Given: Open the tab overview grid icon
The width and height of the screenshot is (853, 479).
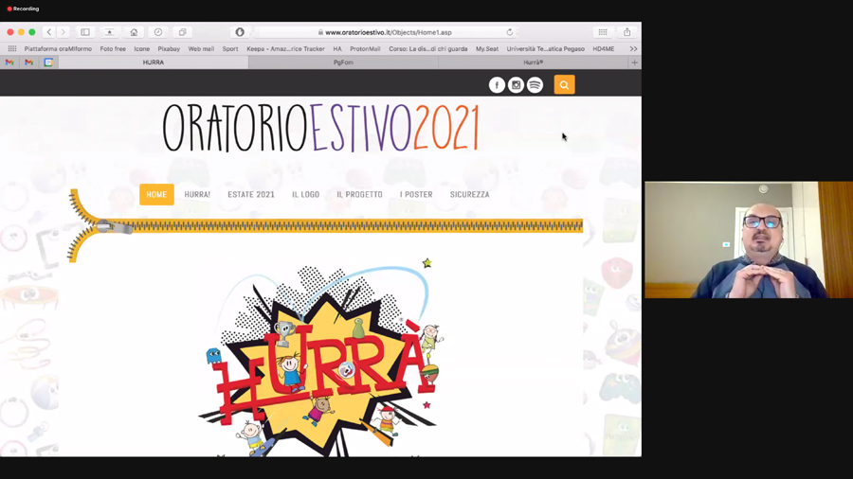Looking at the screenshot, I should (x=602, y=32).
